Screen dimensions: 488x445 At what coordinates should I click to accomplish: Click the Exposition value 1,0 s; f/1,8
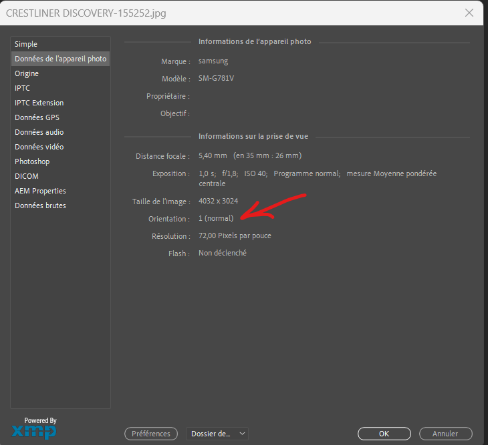coord(219,173)
